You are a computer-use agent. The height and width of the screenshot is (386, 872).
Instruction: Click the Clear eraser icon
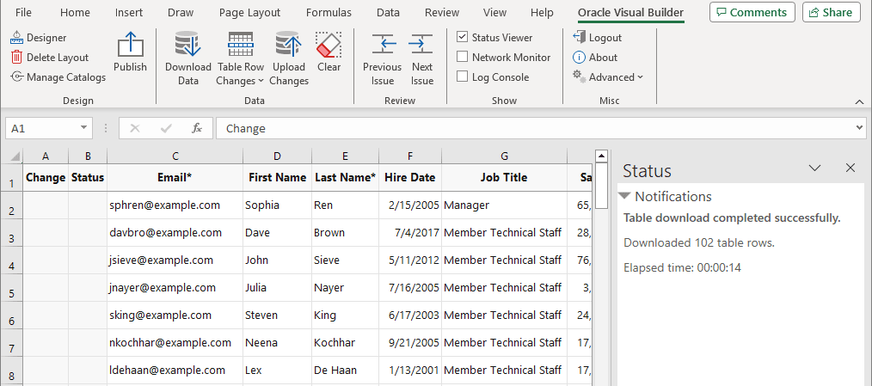tap(329, 45)
